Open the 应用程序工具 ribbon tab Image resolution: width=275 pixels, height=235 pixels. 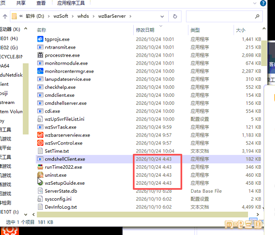coord(71,3)
